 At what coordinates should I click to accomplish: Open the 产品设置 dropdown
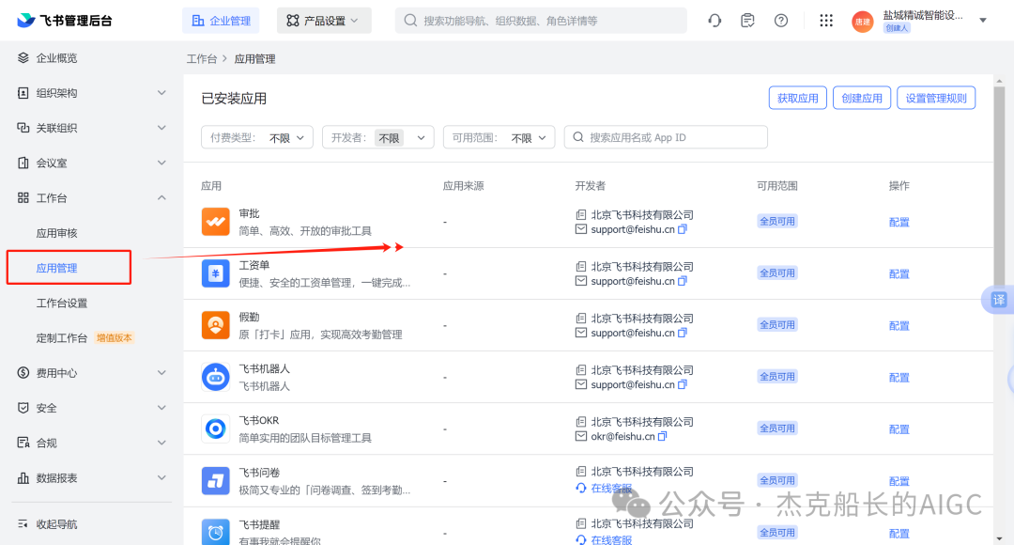pos(324,21)
